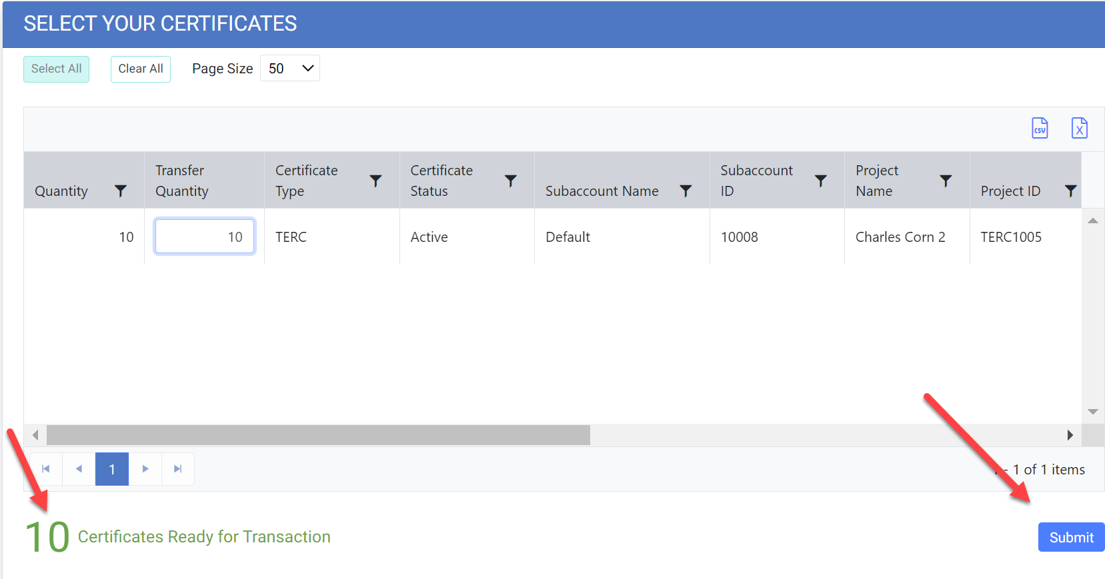Open the Certificate Status column filter
This screenshot has height=579, width=1105.
(x=510, y=181)
